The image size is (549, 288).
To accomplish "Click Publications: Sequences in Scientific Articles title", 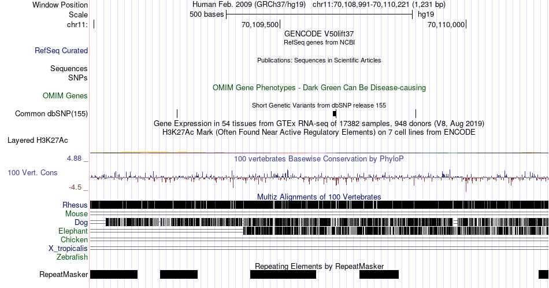I will tap(319, 60).
